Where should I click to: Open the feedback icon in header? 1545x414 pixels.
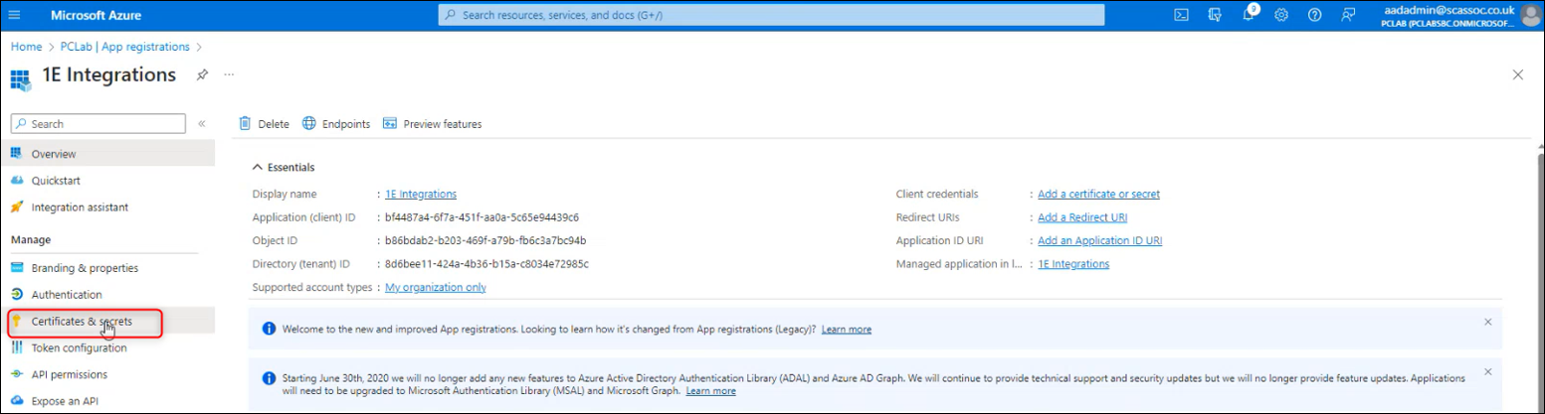pyautogui.click(x=1348, y=15)
